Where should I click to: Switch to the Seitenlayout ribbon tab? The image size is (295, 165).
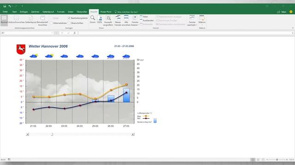(x=48, y=12)
